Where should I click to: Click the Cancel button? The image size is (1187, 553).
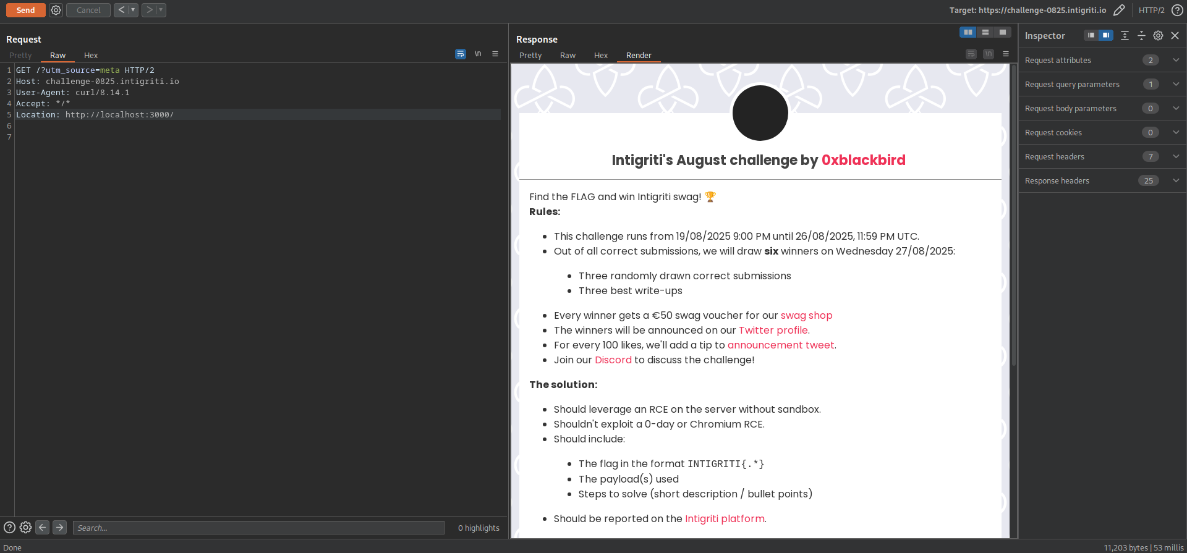click(88, 10)
